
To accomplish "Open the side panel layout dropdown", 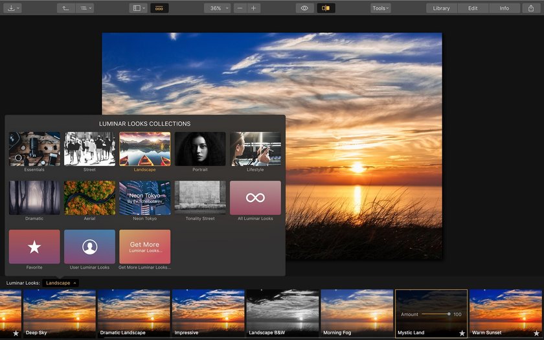I will pos(139,8).
